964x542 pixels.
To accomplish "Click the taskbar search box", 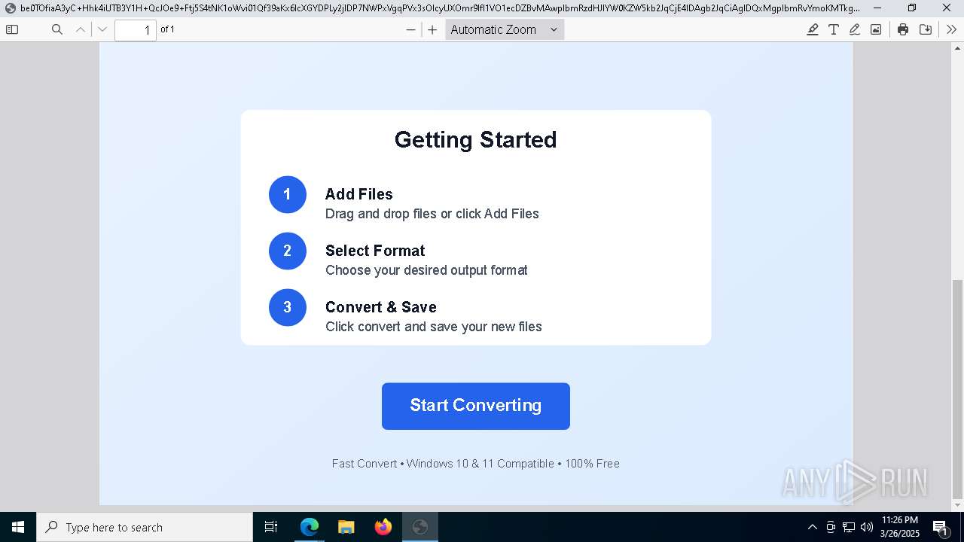I will [145, 527].
